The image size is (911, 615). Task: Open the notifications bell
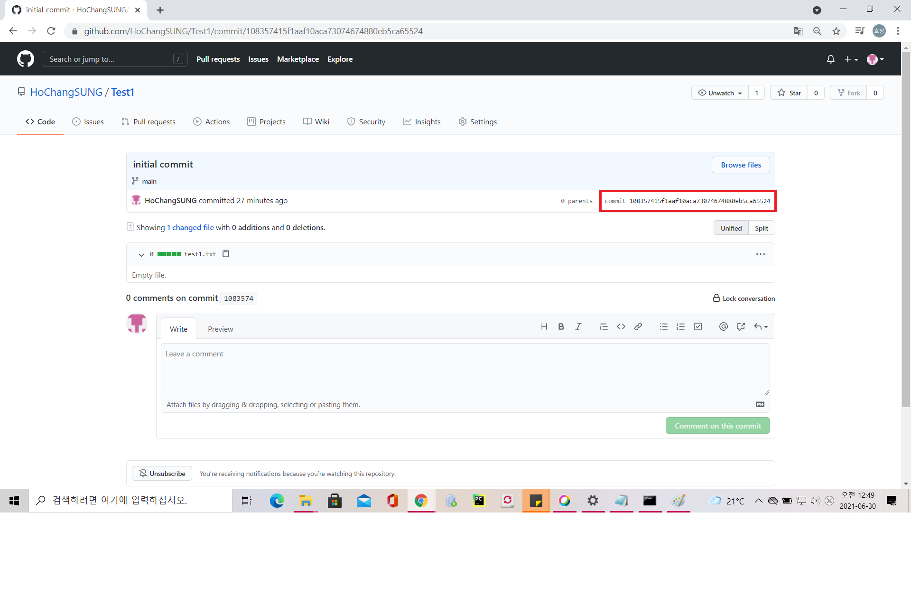pos(830,59)
